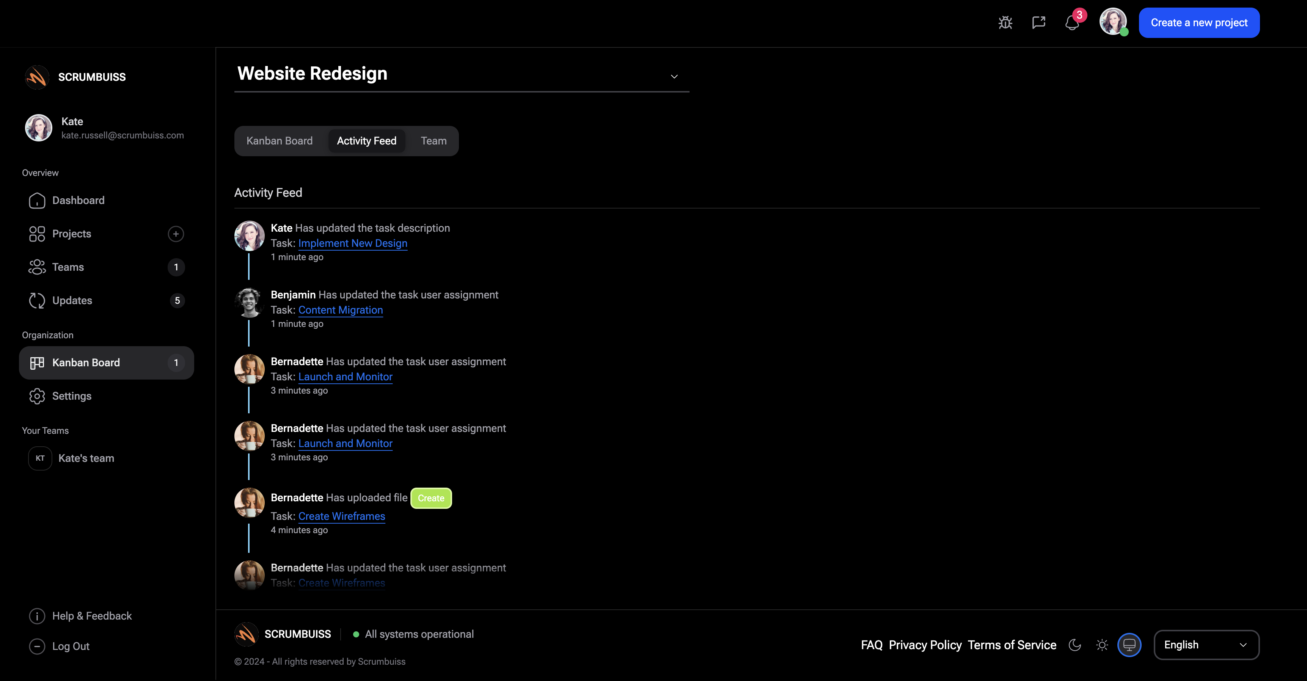
Task: Open user avatar menu in header
Action: (x=1113, y=22)
